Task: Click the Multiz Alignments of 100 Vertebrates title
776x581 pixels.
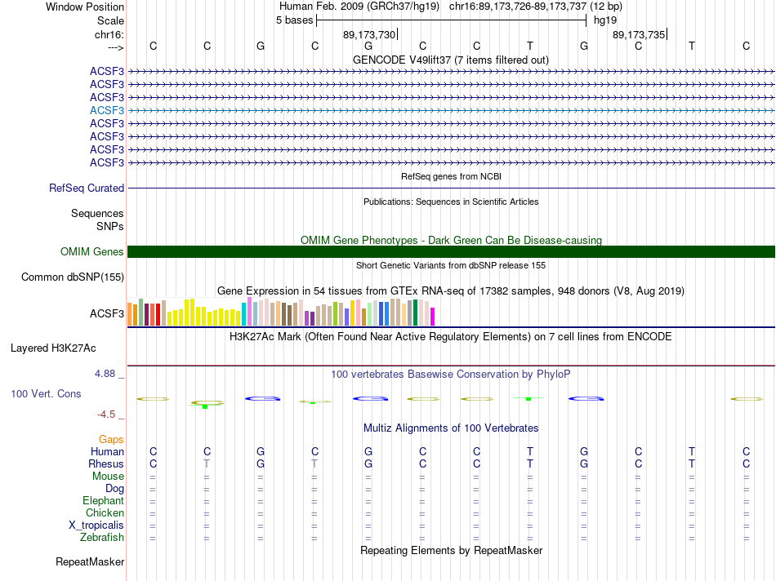Action: coord(451,428)
